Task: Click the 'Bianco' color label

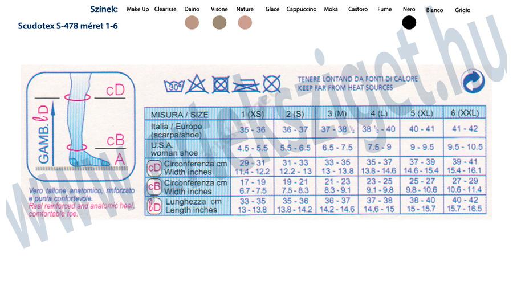Action: click(x=434, y=10)
